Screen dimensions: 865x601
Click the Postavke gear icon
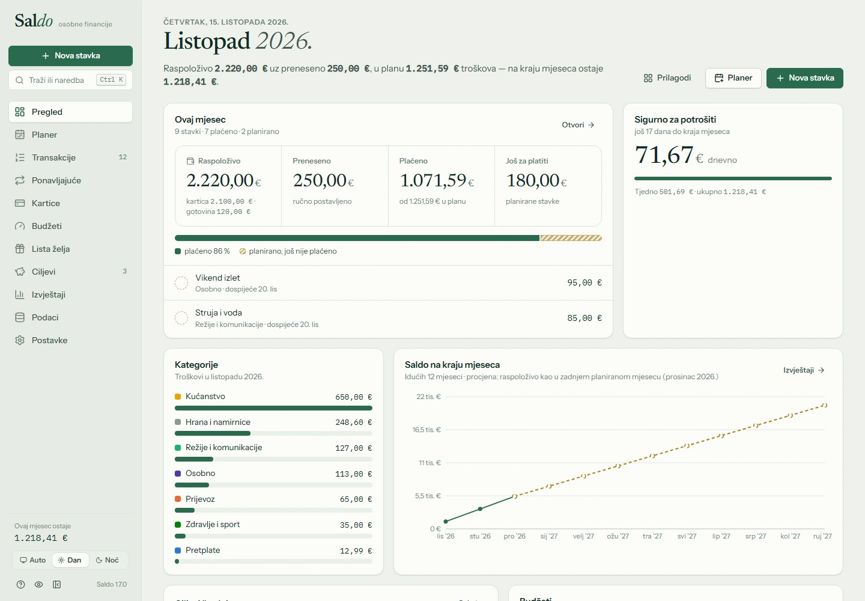coord(20,340)
